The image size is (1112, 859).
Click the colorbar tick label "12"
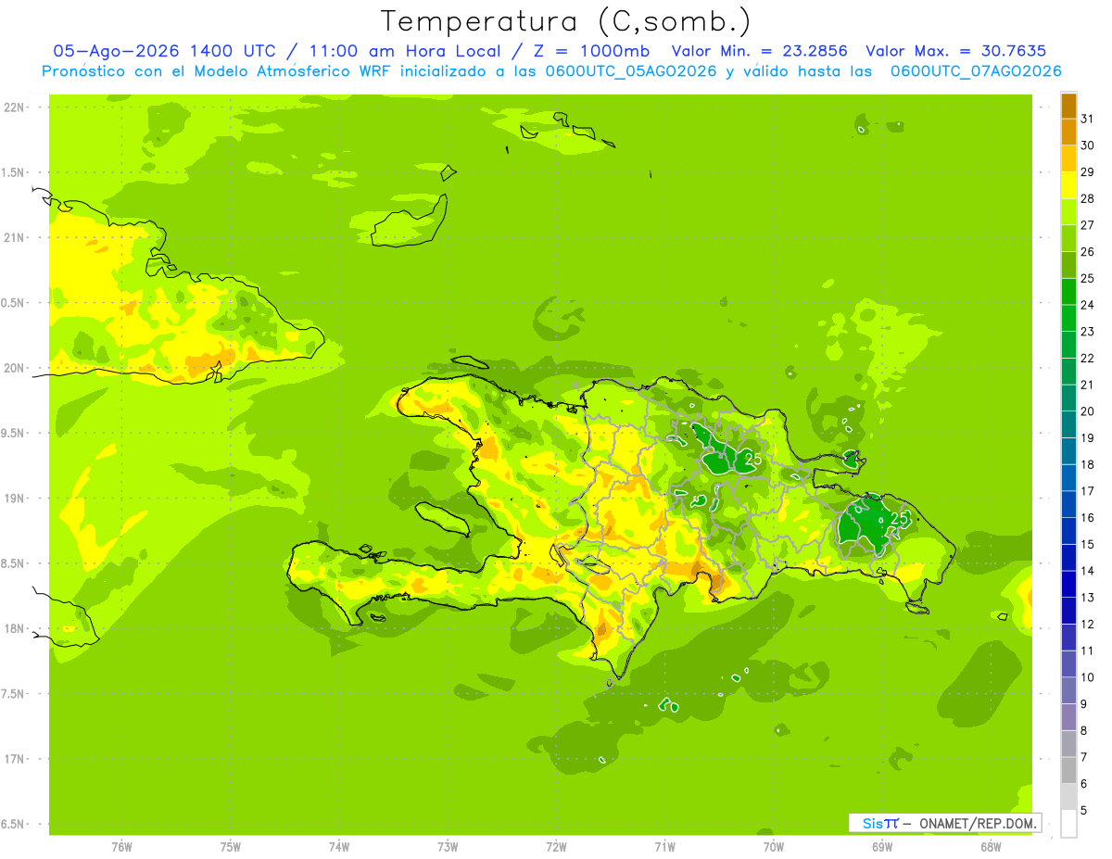click(1088, 624)
